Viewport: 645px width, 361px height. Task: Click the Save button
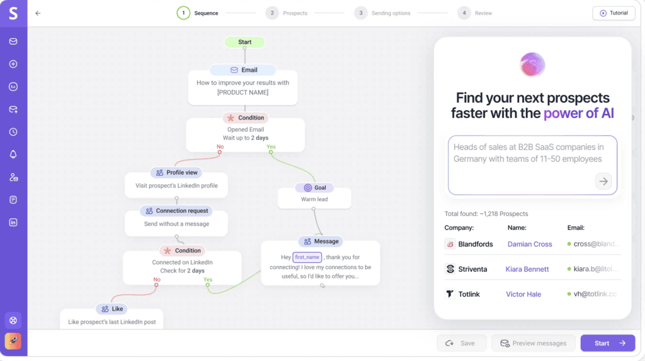coord(462,343)
